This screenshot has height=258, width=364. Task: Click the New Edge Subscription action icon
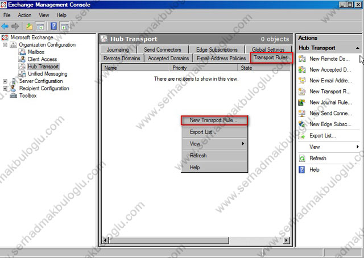tap(302, 124)
